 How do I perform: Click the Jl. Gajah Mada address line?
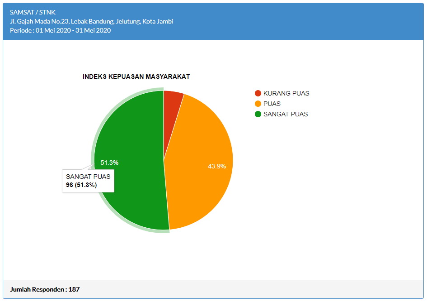click(x=91, y=21)
